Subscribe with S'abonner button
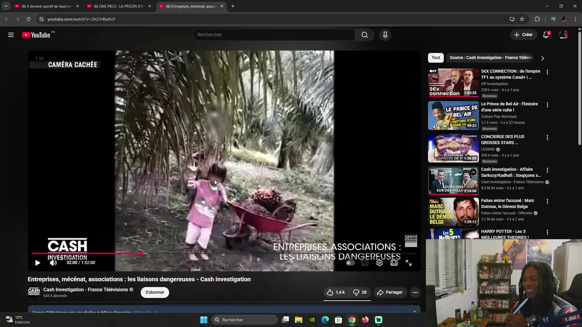582x327 pixels. point(155,292)
